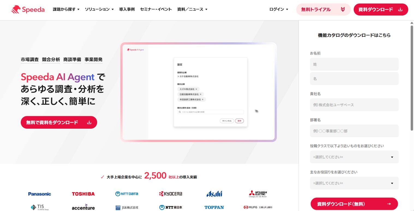The height and width of the screenshot is (211, 414).
Task: Click the Speeda AI Agent demo preview
Action: (199, 92)
